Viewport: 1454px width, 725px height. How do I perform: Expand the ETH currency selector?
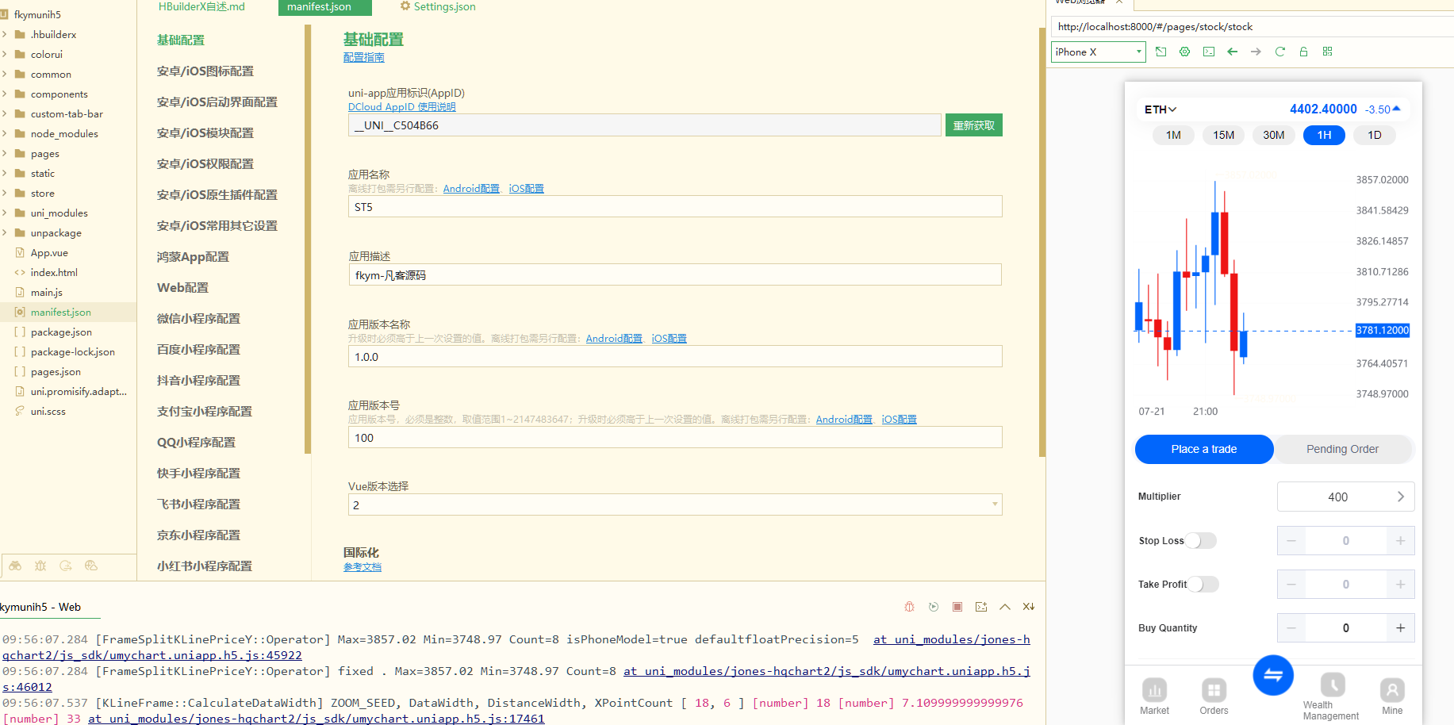tap(1159, 109)
